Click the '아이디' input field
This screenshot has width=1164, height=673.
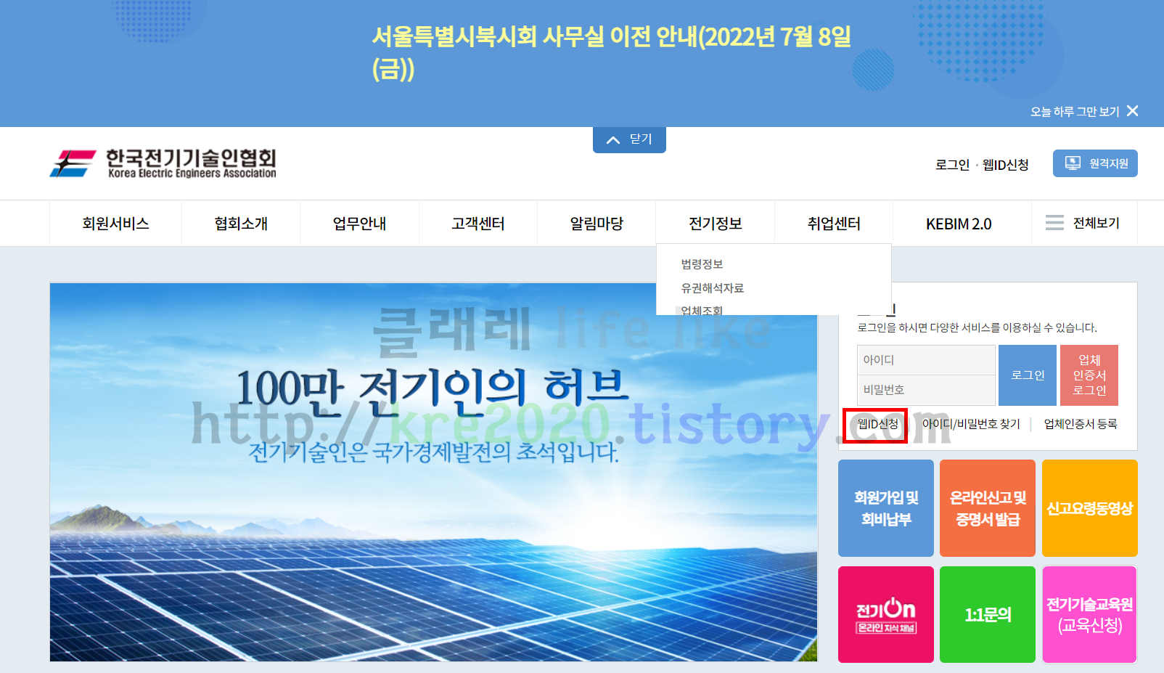tap(926, 360)
